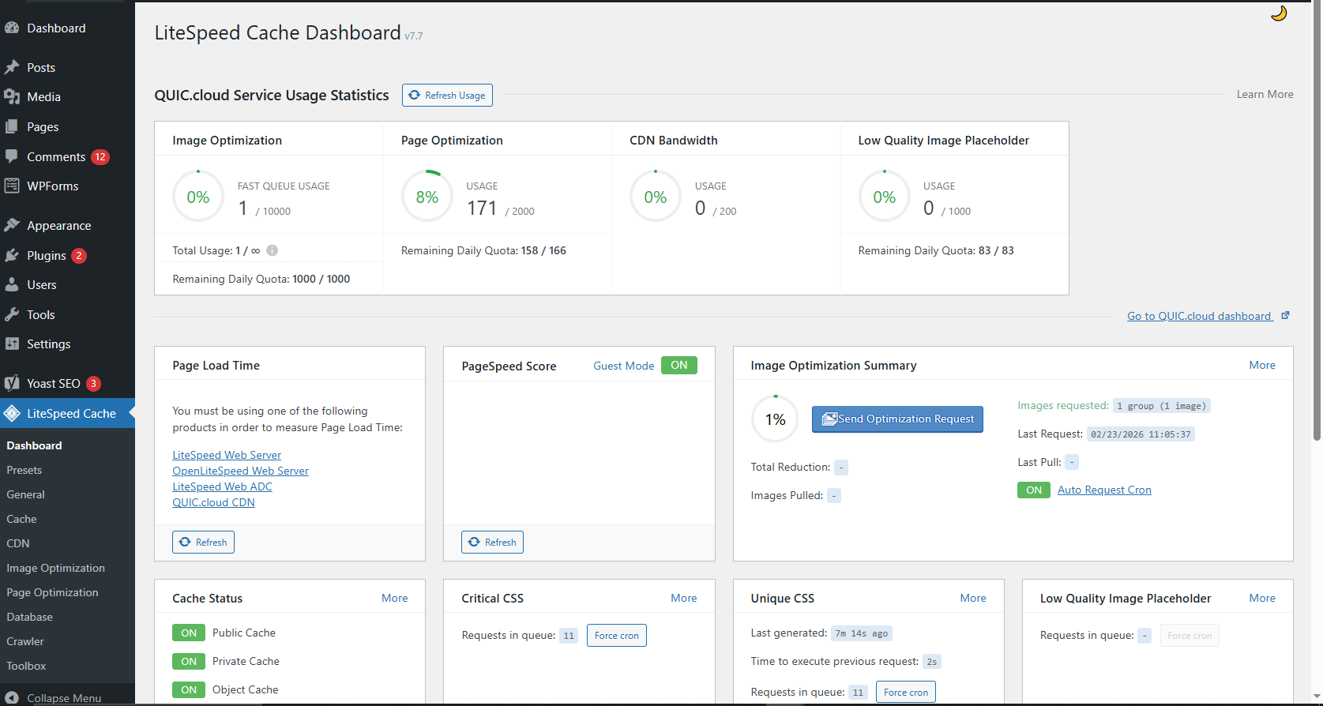Click More in Unique CSS card

click(973, 598)
